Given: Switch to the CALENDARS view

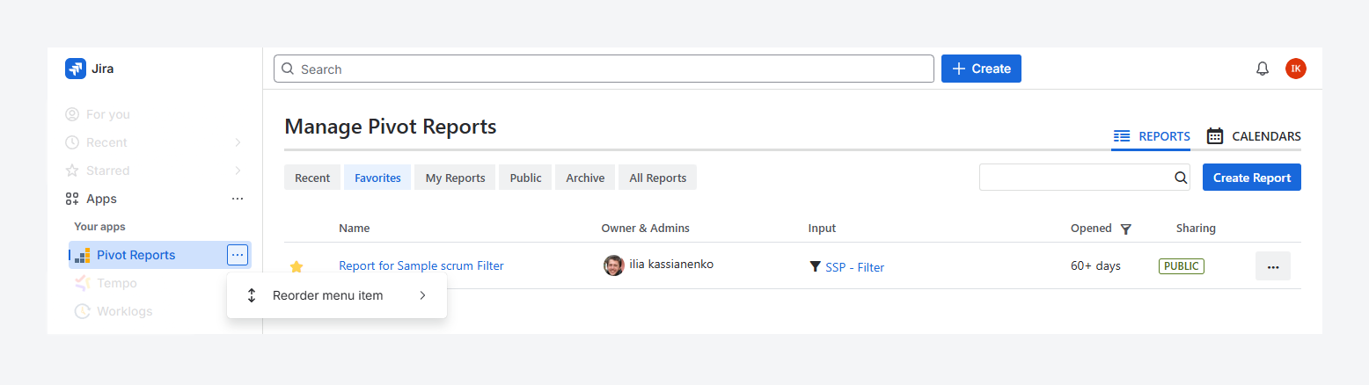Looking at the screenshot, I should tap(1254, 136).
